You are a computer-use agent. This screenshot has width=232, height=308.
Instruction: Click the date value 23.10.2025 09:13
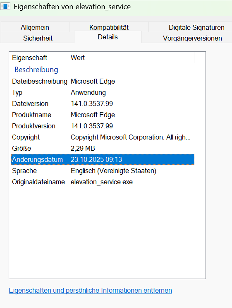point(96,159)
